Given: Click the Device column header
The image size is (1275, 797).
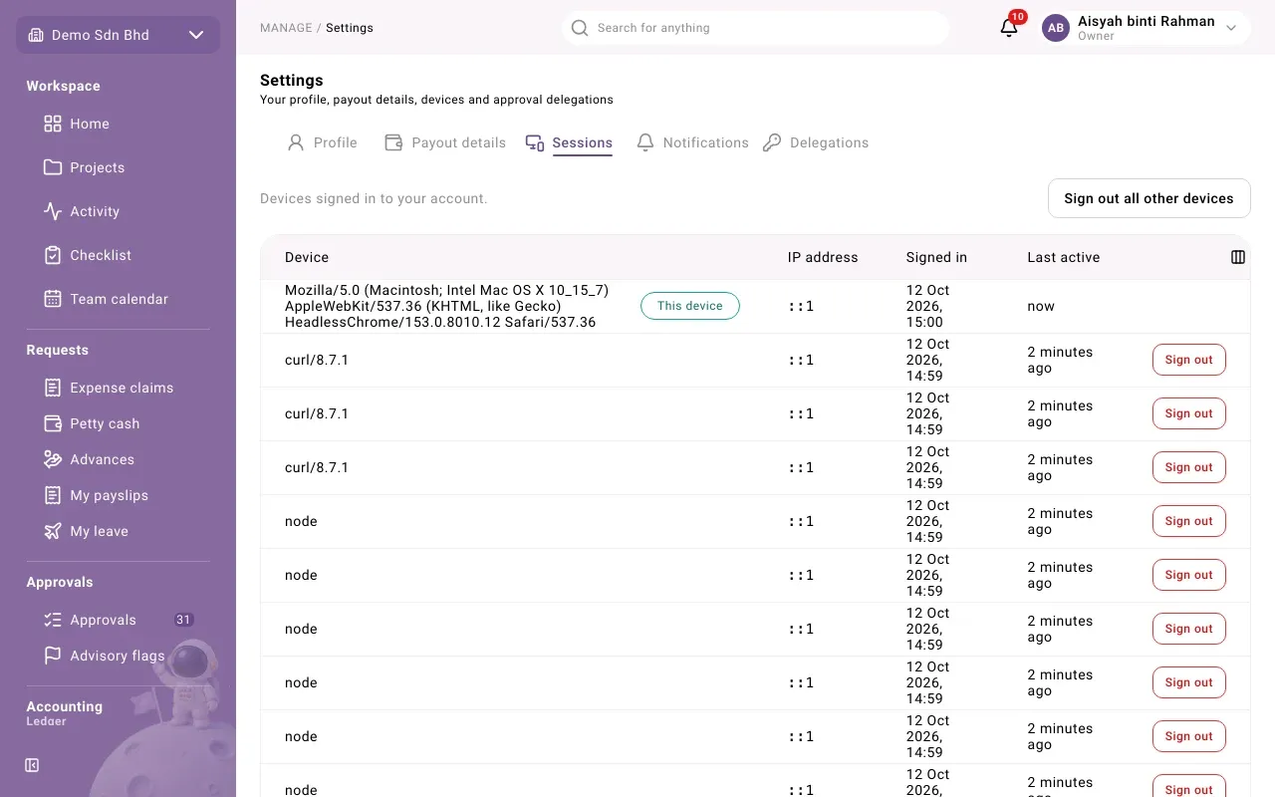Looking at the screenshot, I should tap(307, 257).
